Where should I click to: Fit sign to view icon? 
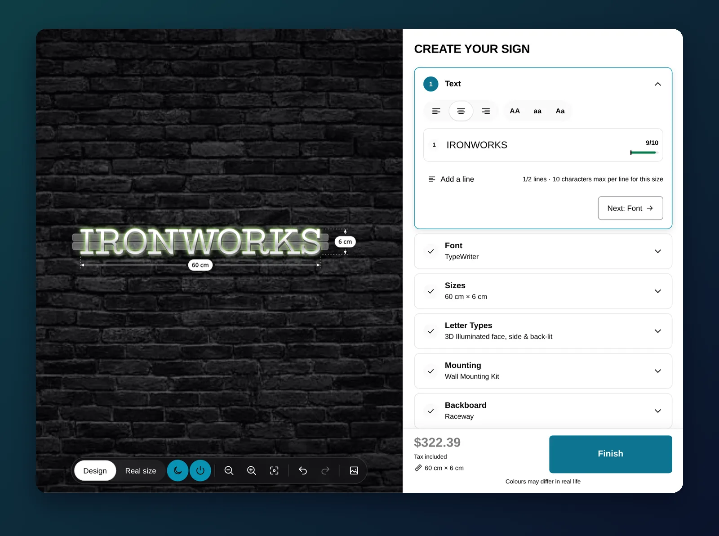(x=274, y=471)
